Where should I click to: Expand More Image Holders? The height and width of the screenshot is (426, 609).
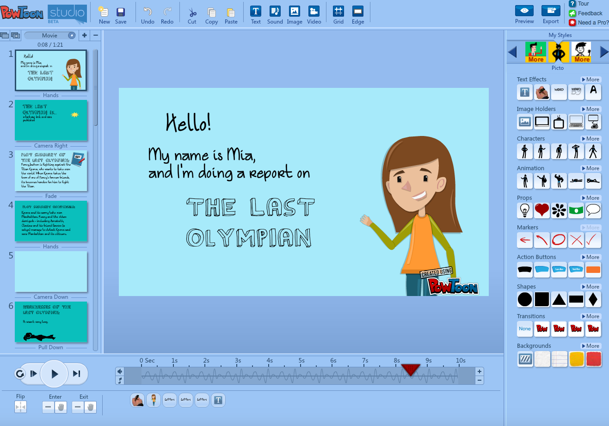(x=591, y=109)
